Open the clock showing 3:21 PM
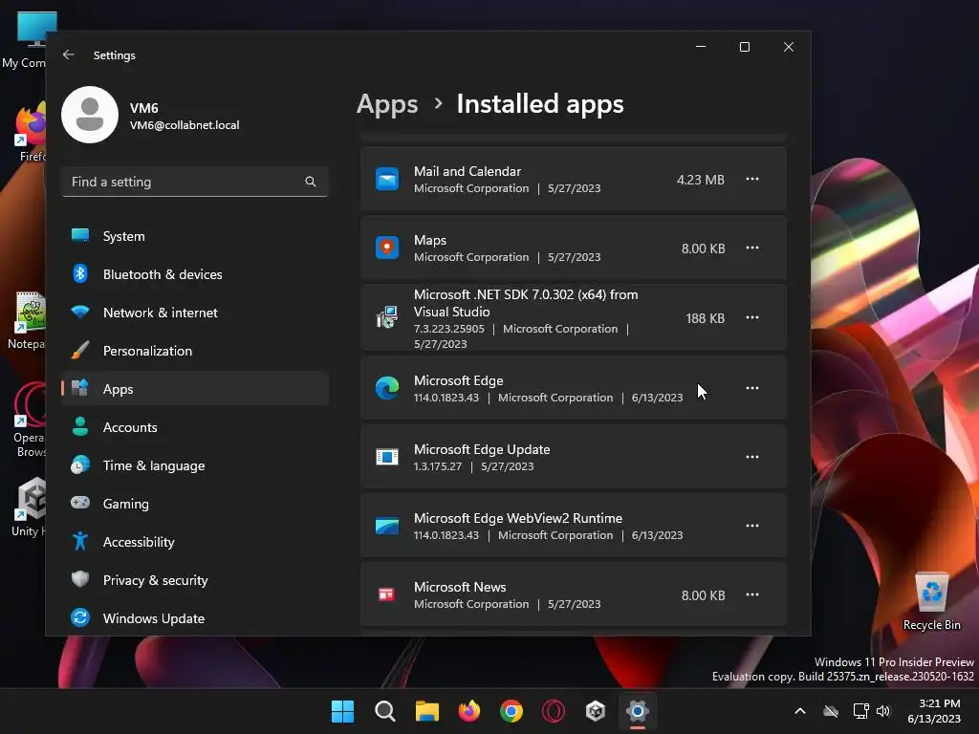 [x=935, y=711]
